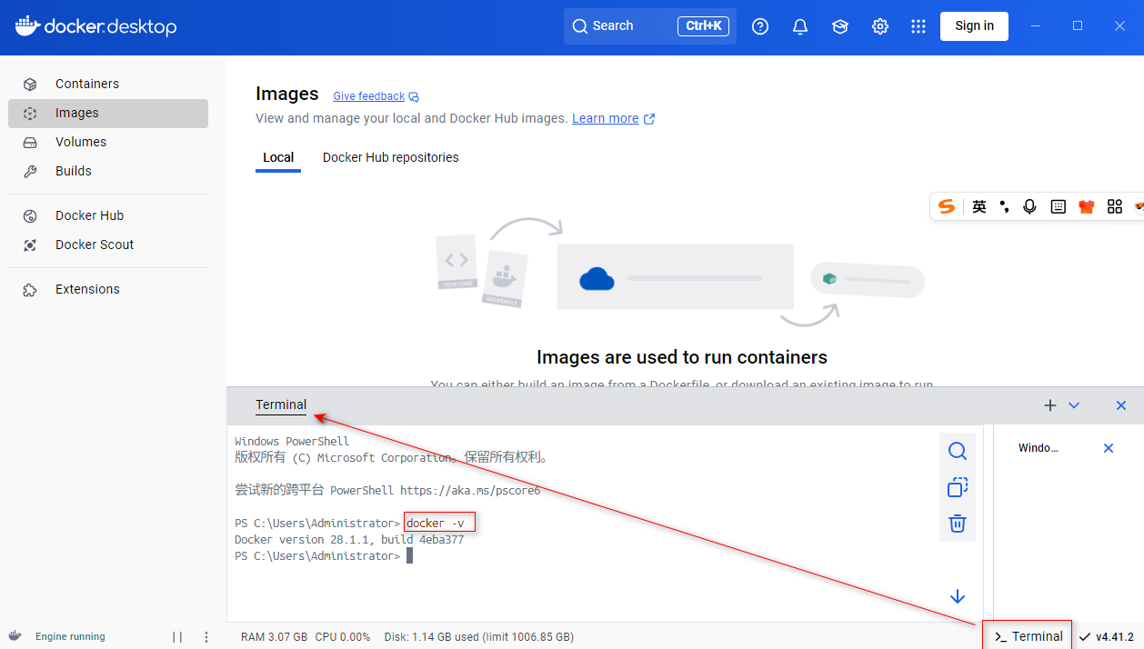Image resolution: width=1144 pixels, height=649 pixels.
Task: Toggle the IME English mode
Action: point(978,206)
